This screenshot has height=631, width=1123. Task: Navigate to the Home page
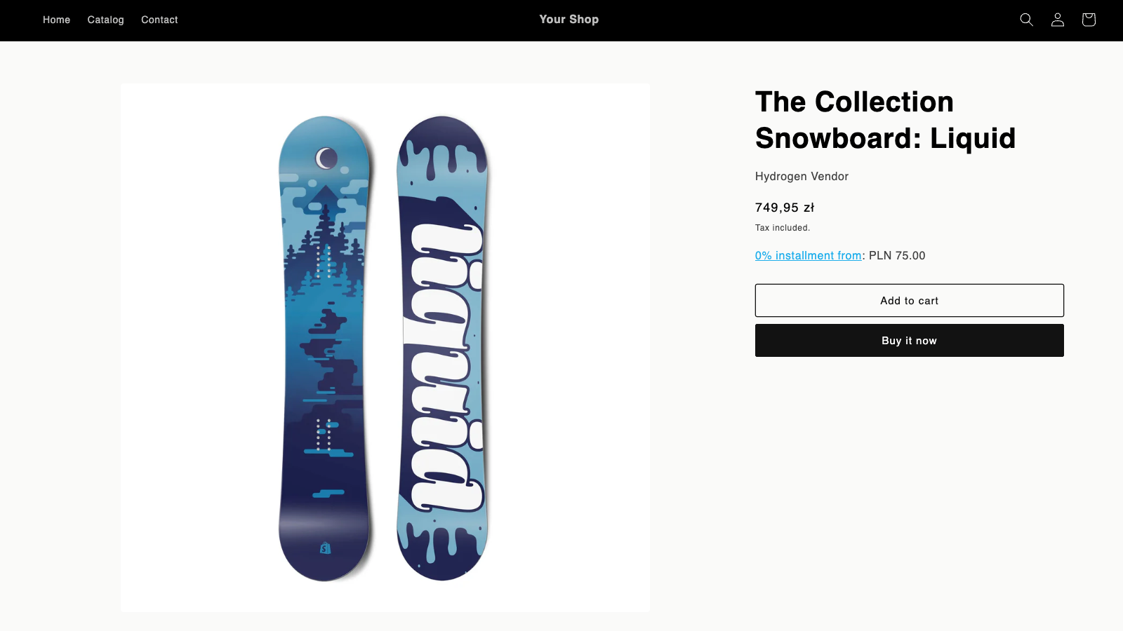(56, 20)
